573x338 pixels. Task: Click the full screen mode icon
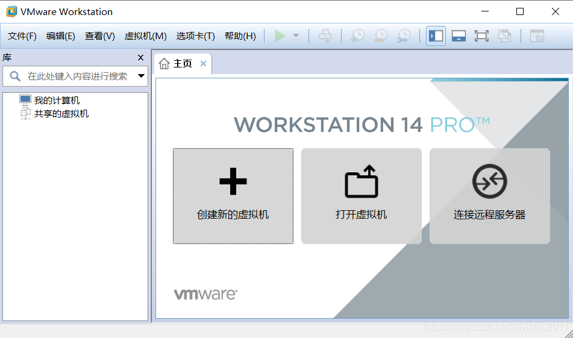[481, 36]
